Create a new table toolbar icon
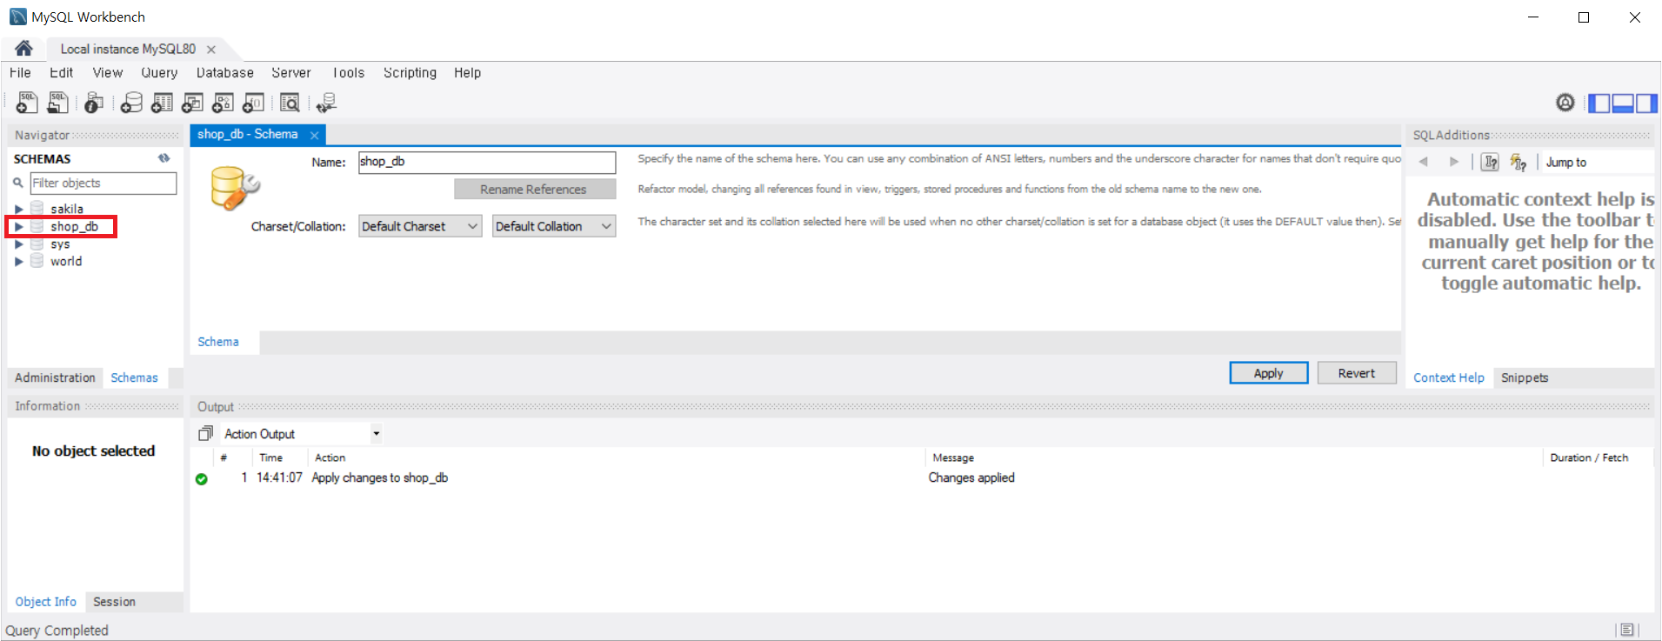Viewport: 1662px width, 641px height. (162, 103)
